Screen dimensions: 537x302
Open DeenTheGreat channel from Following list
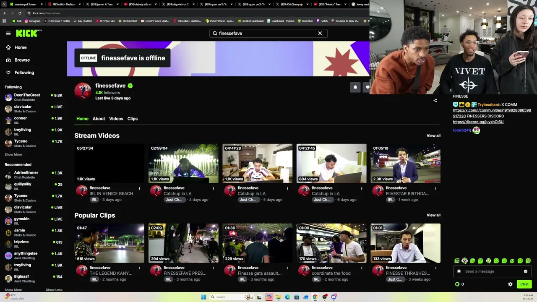click(x=34, y=97)
